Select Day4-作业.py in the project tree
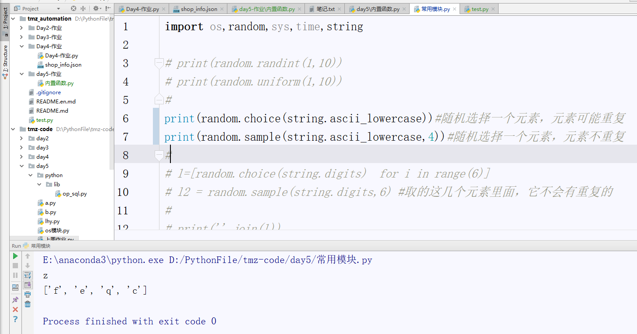 coord(61,55)
